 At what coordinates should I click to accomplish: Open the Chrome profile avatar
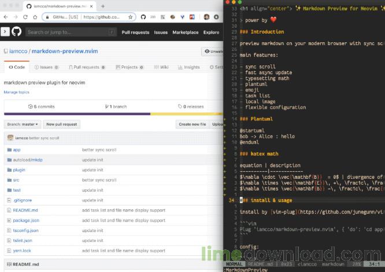[206, 17]
